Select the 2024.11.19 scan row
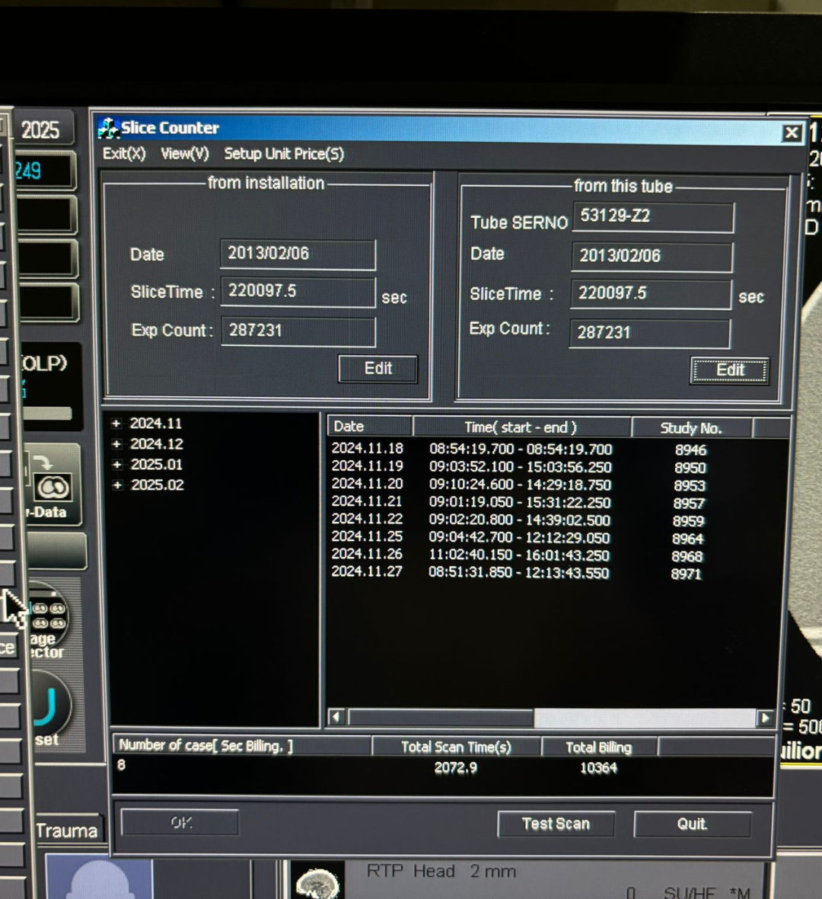 [x=519, y=467]
